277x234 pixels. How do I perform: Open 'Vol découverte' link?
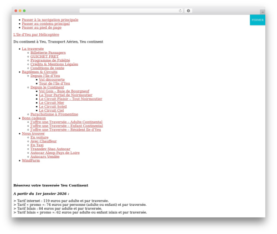point(52,80)
